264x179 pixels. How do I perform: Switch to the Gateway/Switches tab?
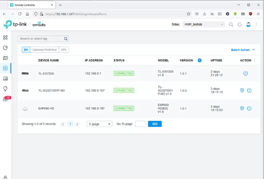click(44, 50)
